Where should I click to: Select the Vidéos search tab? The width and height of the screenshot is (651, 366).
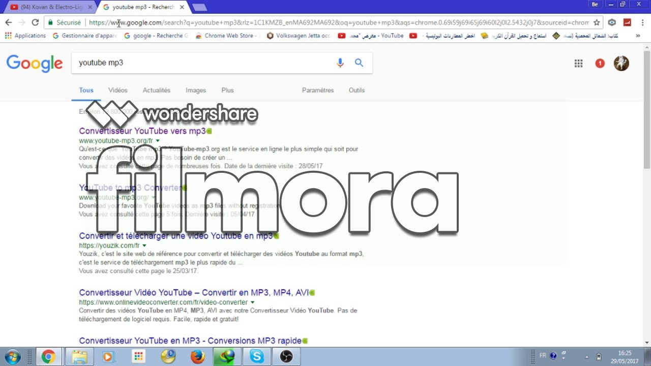117,90
